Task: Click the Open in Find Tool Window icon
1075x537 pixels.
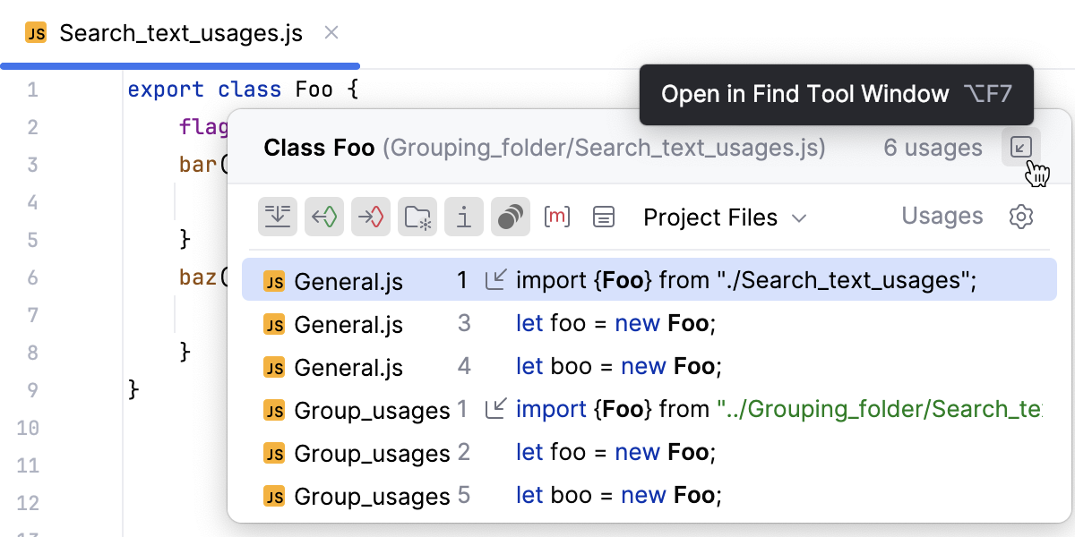Action: (x=1020, y=148)
